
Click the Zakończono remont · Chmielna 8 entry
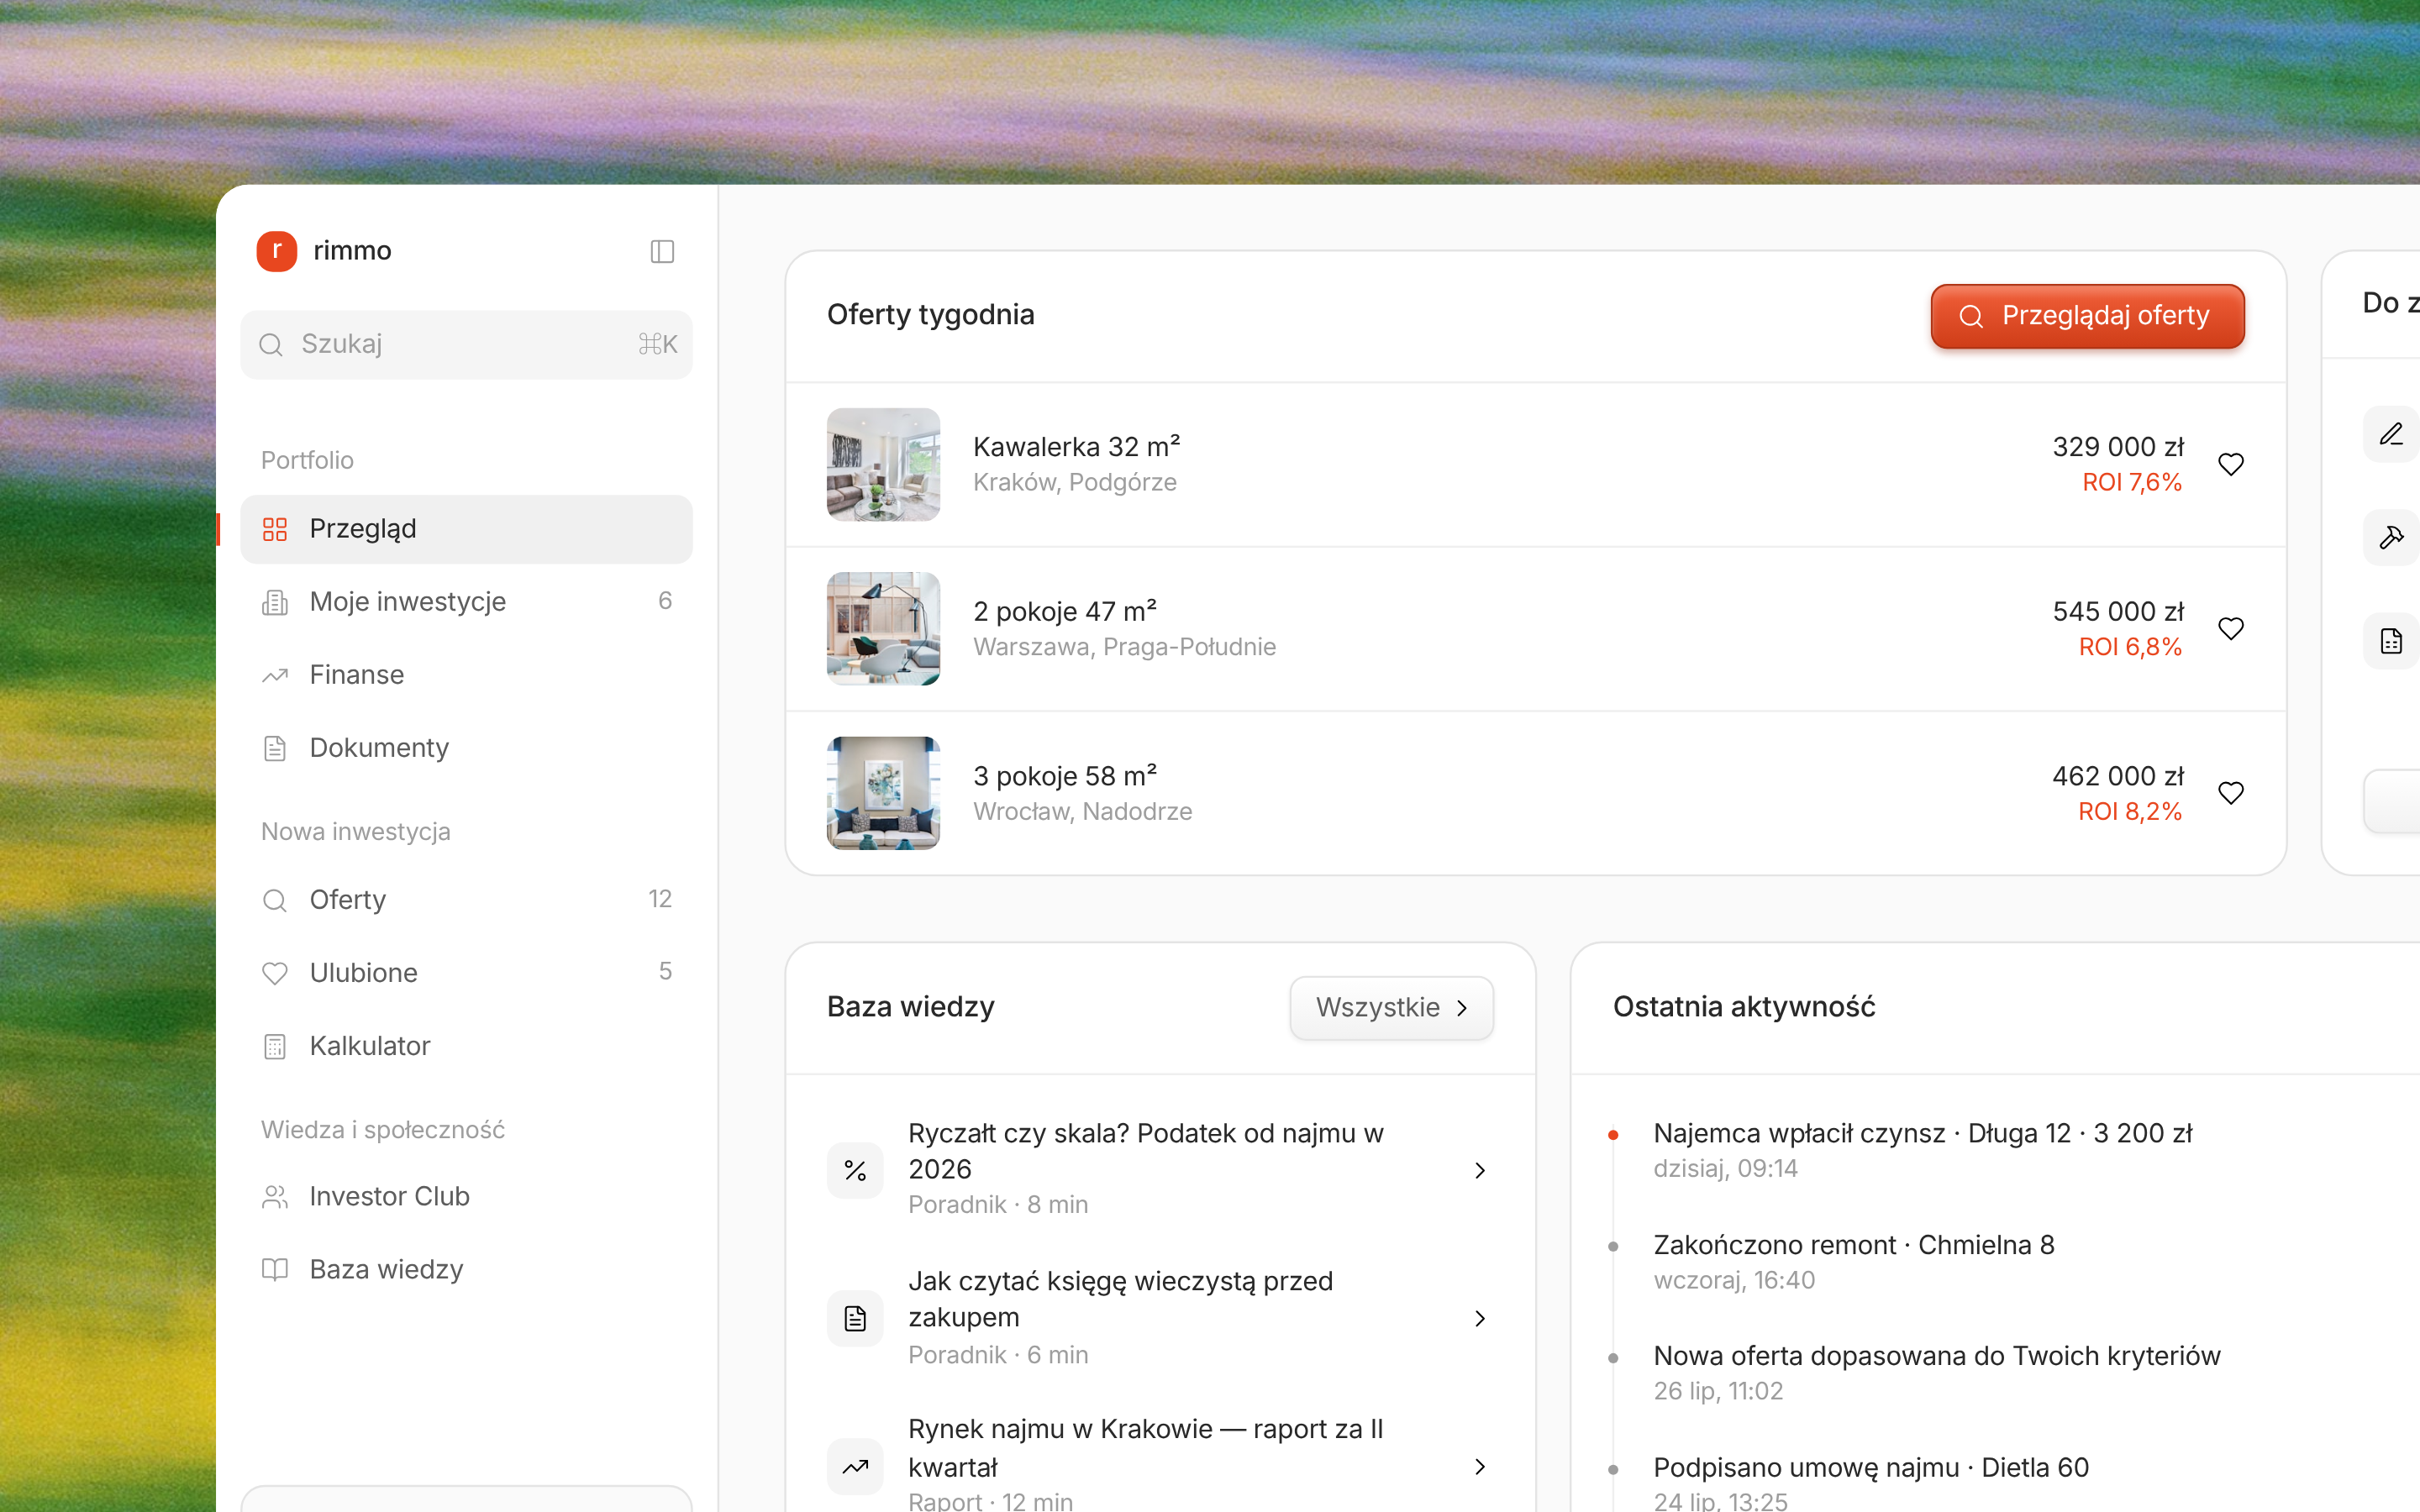click(1854, 1262)
